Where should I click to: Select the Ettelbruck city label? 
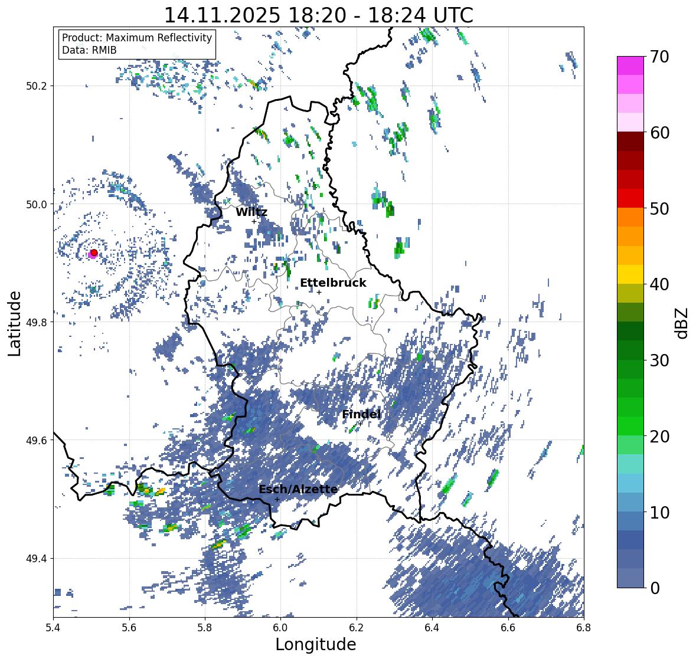tap(333, 283)
